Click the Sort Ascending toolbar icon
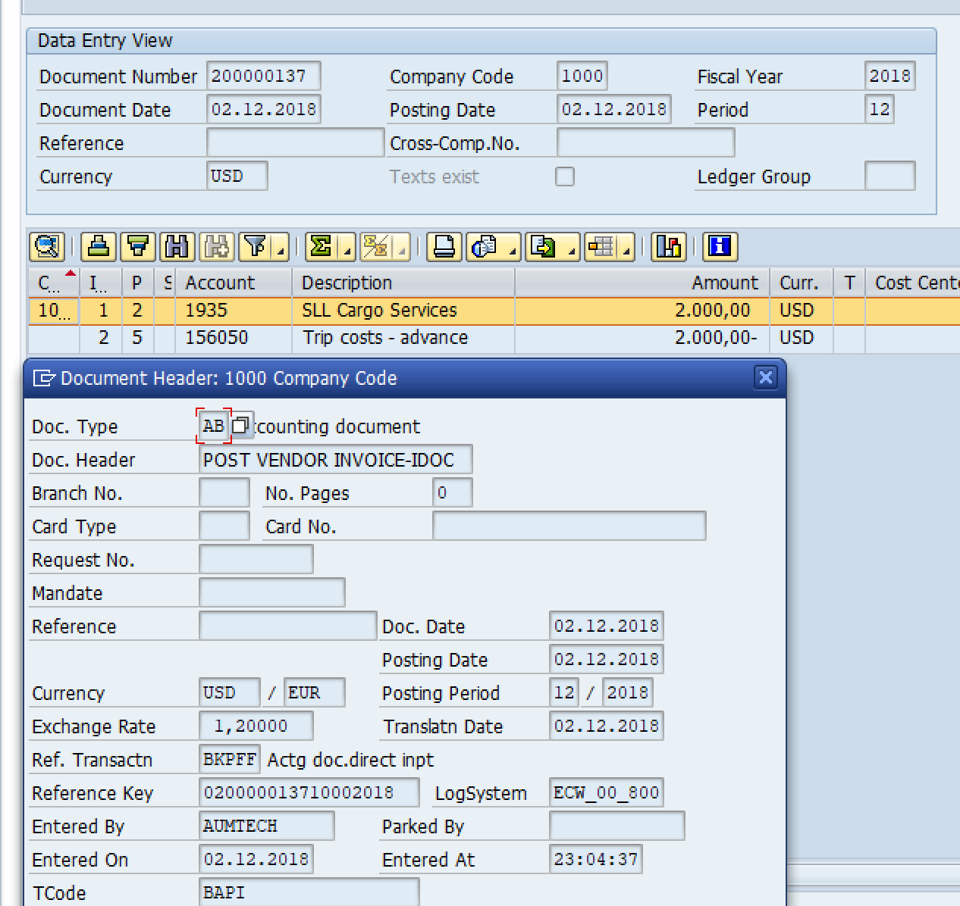Screen dimensions: 960x906 click(x=99, y=247)
